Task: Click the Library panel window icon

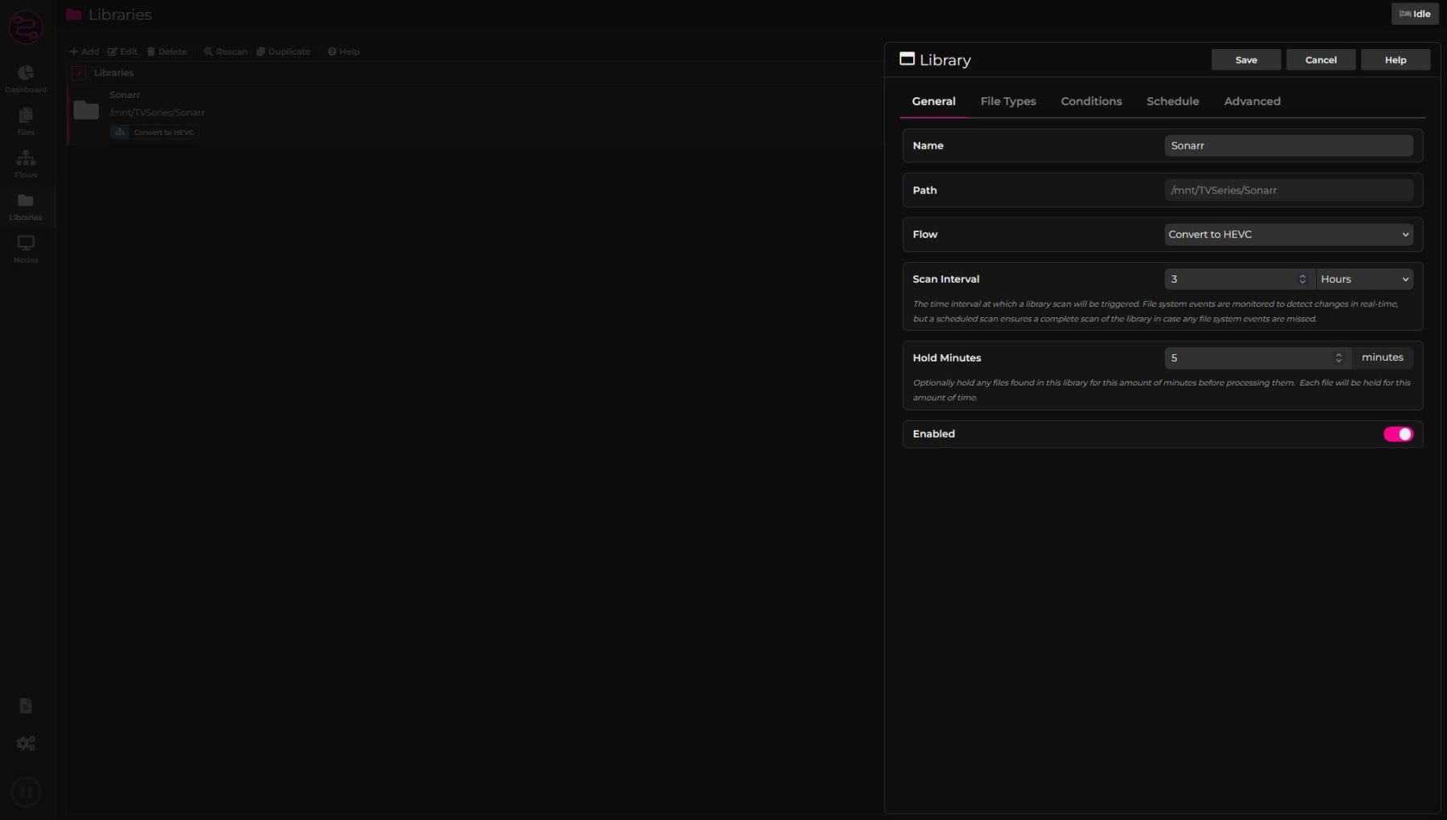Action: click(x=907, y=59)
